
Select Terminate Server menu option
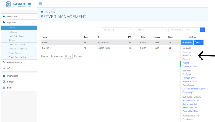(x=190, y=66)
